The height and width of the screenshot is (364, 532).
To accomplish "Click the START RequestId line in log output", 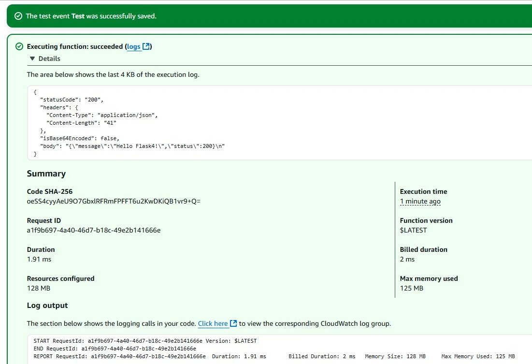I will [x=145, y=341].
